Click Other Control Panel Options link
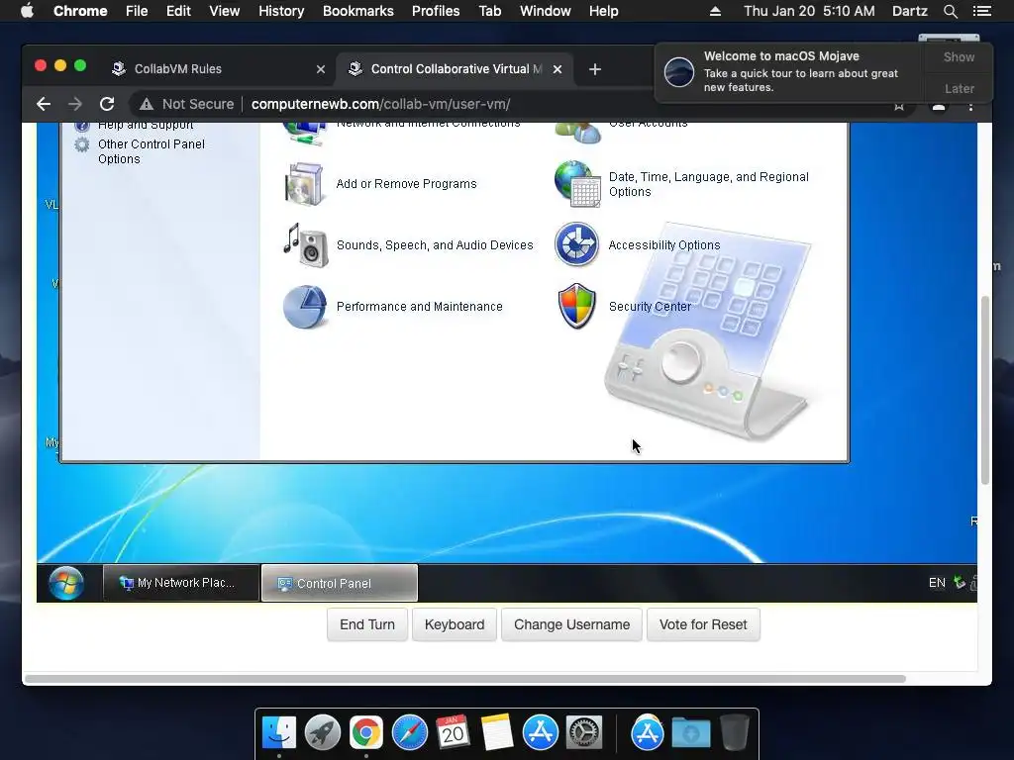Viewport: 1014px width, 760px height. coord(152,151)
